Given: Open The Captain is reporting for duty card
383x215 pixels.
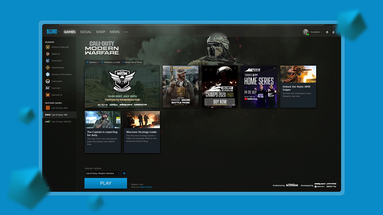Looking at the screenshot, I should click(x=103, y=132).
